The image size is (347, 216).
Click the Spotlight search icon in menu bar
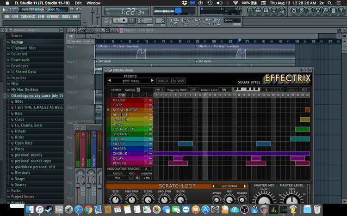[329, 3]
